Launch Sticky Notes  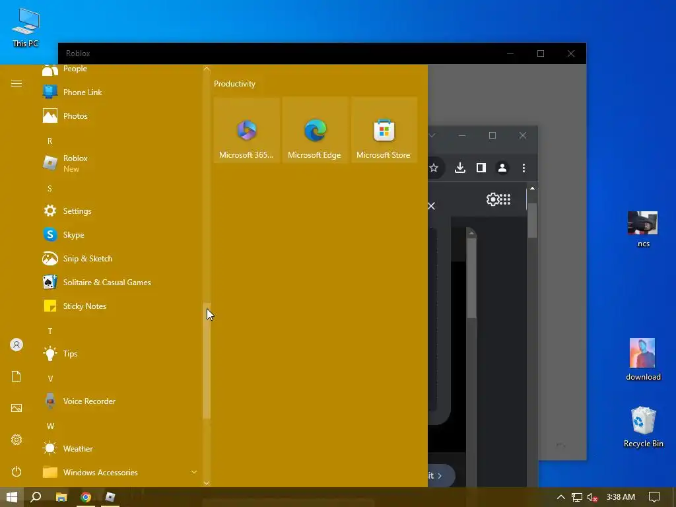[x=121, y=306]
